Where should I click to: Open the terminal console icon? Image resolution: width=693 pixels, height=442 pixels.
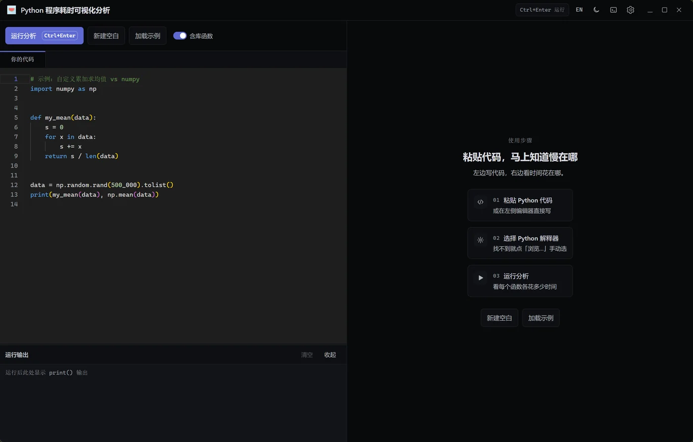point(613,10)
